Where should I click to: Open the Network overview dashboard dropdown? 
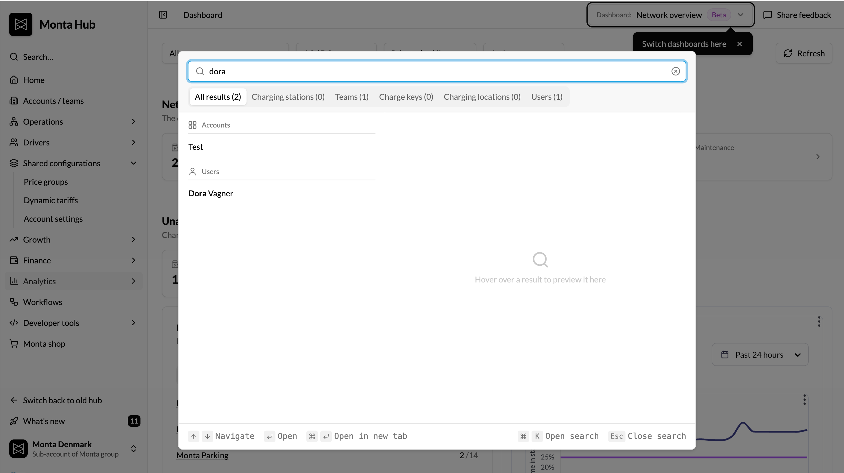click(x=670, y=15)
